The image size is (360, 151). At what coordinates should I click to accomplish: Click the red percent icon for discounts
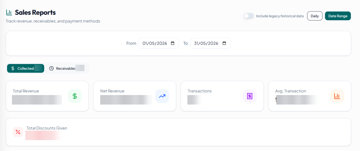pos(18,132)
